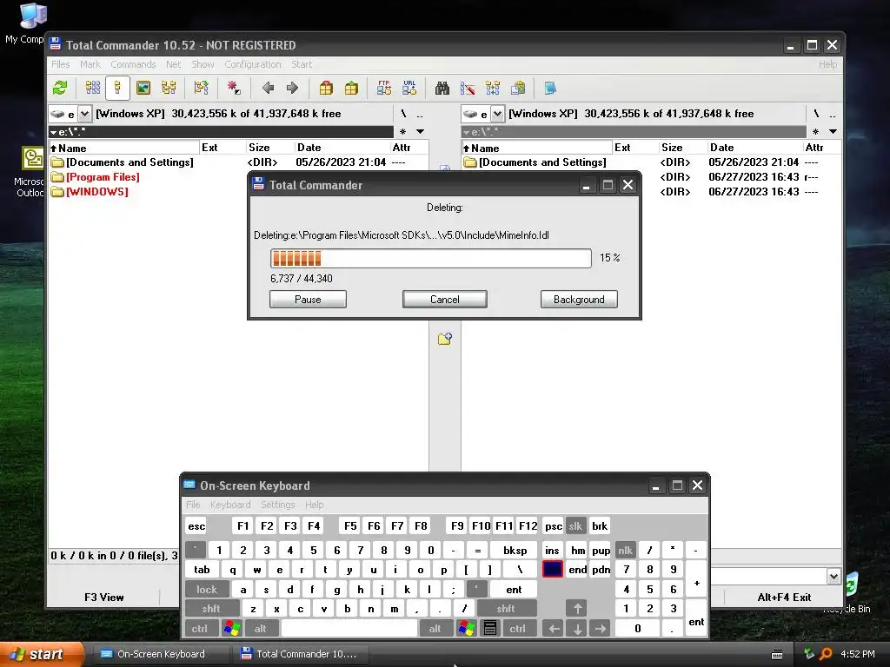
Task: Expand the command line history dropdown
Action: point(834,577)
